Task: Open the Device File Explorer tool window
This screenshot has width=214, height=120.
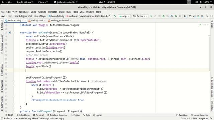Action: point(212,87)
